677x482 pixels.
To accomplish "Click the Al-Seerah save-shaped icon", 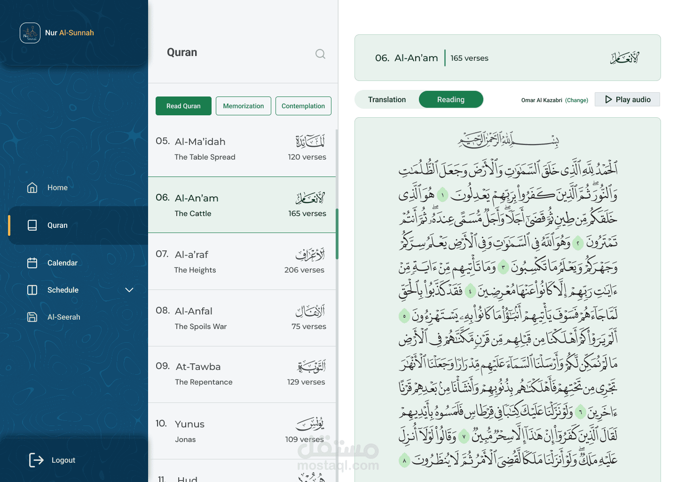I will [x=32, y=317].
